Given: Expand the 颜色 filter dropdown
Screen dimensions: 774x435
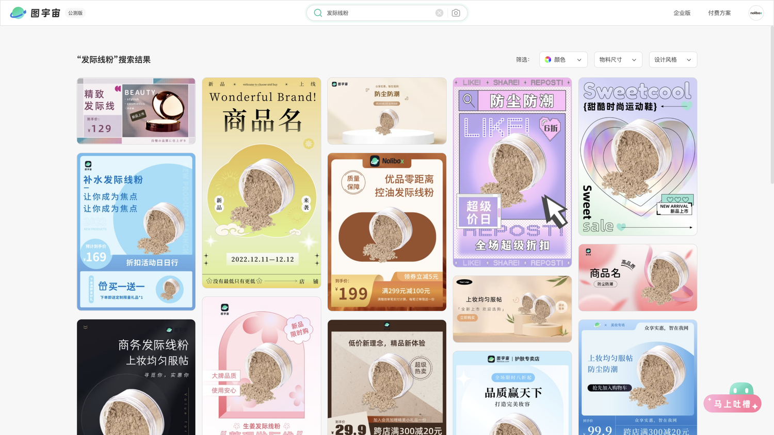Looking at the screenshot, I should (x=563, y=60).
